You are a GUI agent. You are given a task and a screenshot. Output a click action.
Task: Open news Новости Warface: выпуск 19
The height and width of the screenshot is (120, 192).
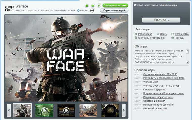click(x=158, y=105)
